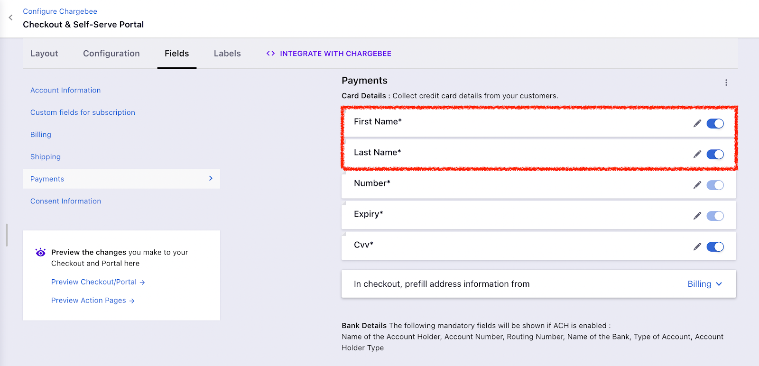Disable the First Name toggle switch
This screenshot has height=366, width=759.
[715, 124]
